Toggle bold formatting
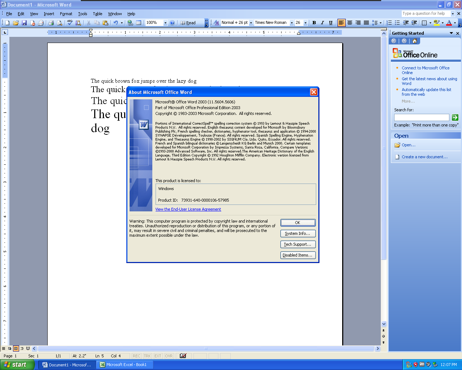This screenshot has height=370, width=462. pyautogui.click(x=314, y=22)
